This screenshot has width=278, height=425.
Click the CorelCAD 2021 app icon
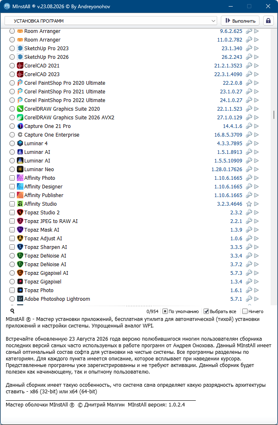20,65
